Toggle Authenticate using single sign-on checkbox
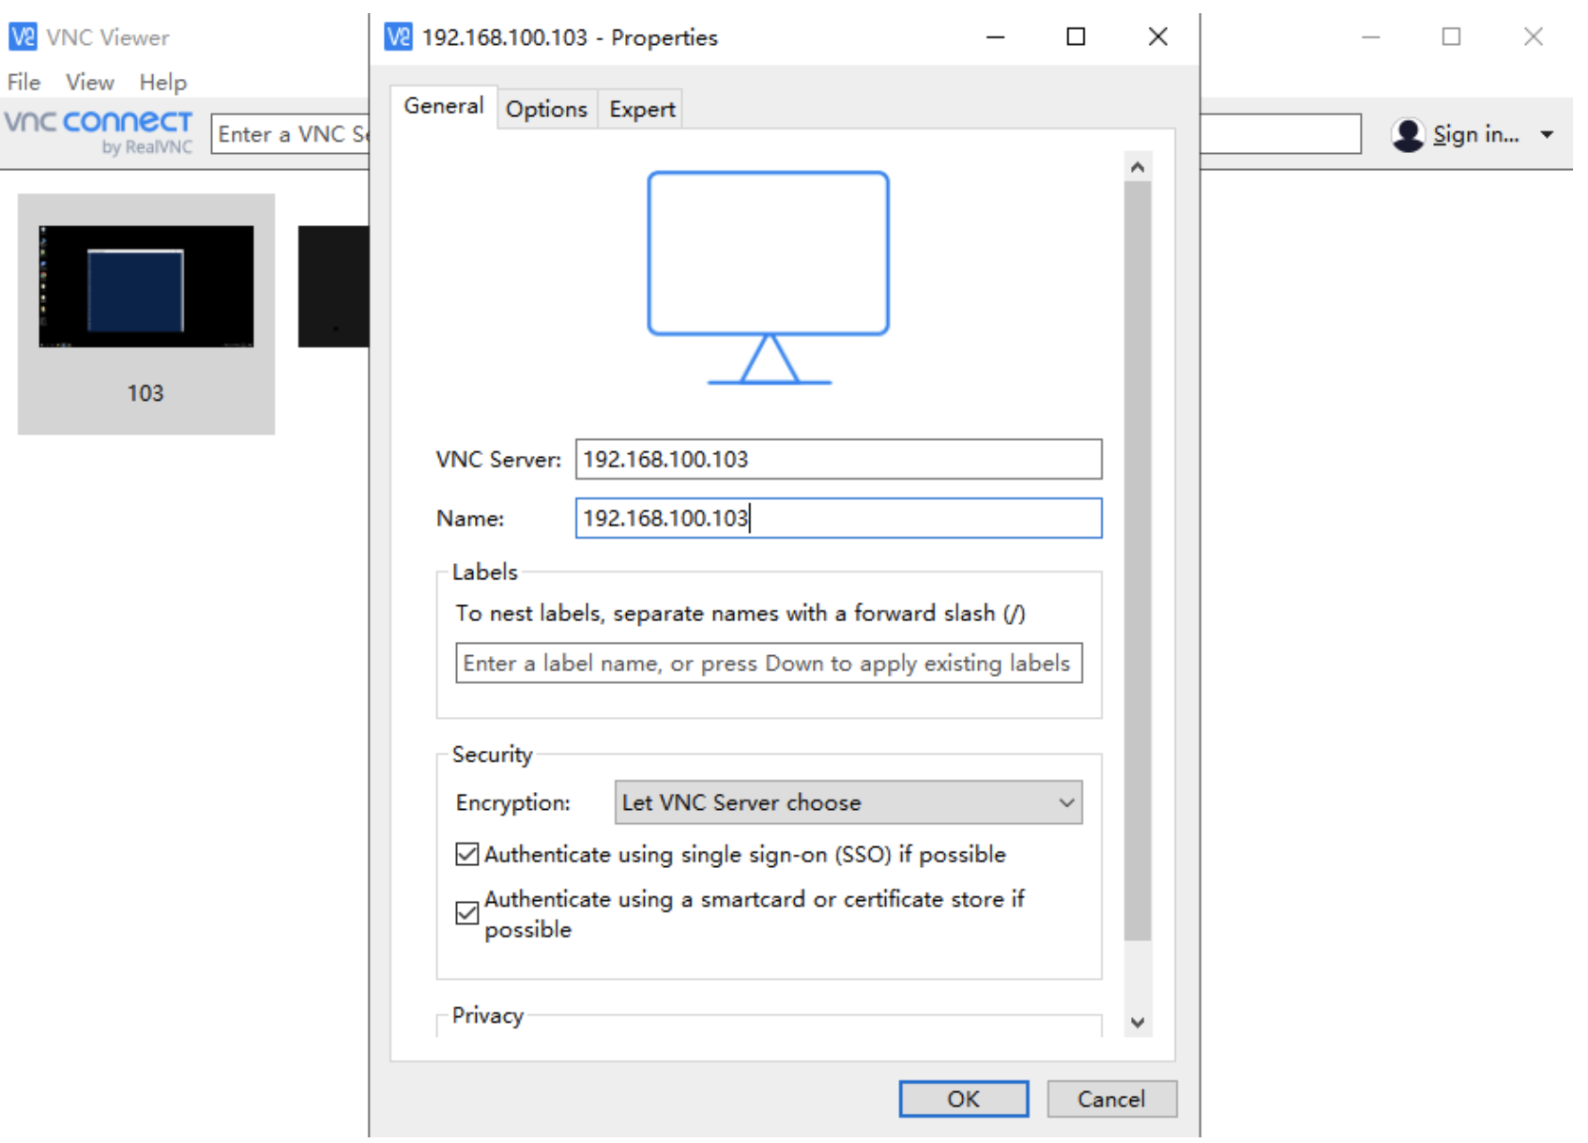This screenshot has height=1143, width=1588. point(466,854)
